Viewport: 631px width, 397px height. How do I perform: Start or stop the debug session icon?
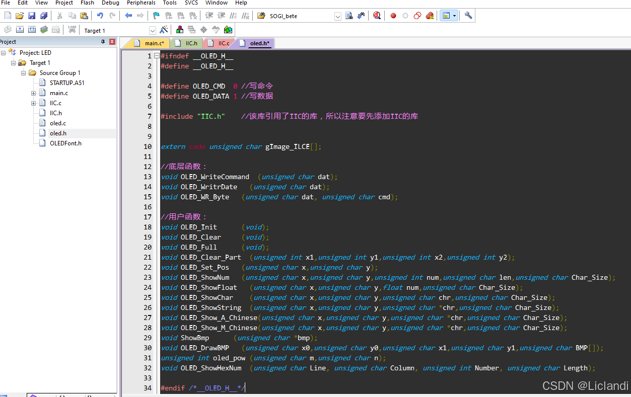(377, 16)
